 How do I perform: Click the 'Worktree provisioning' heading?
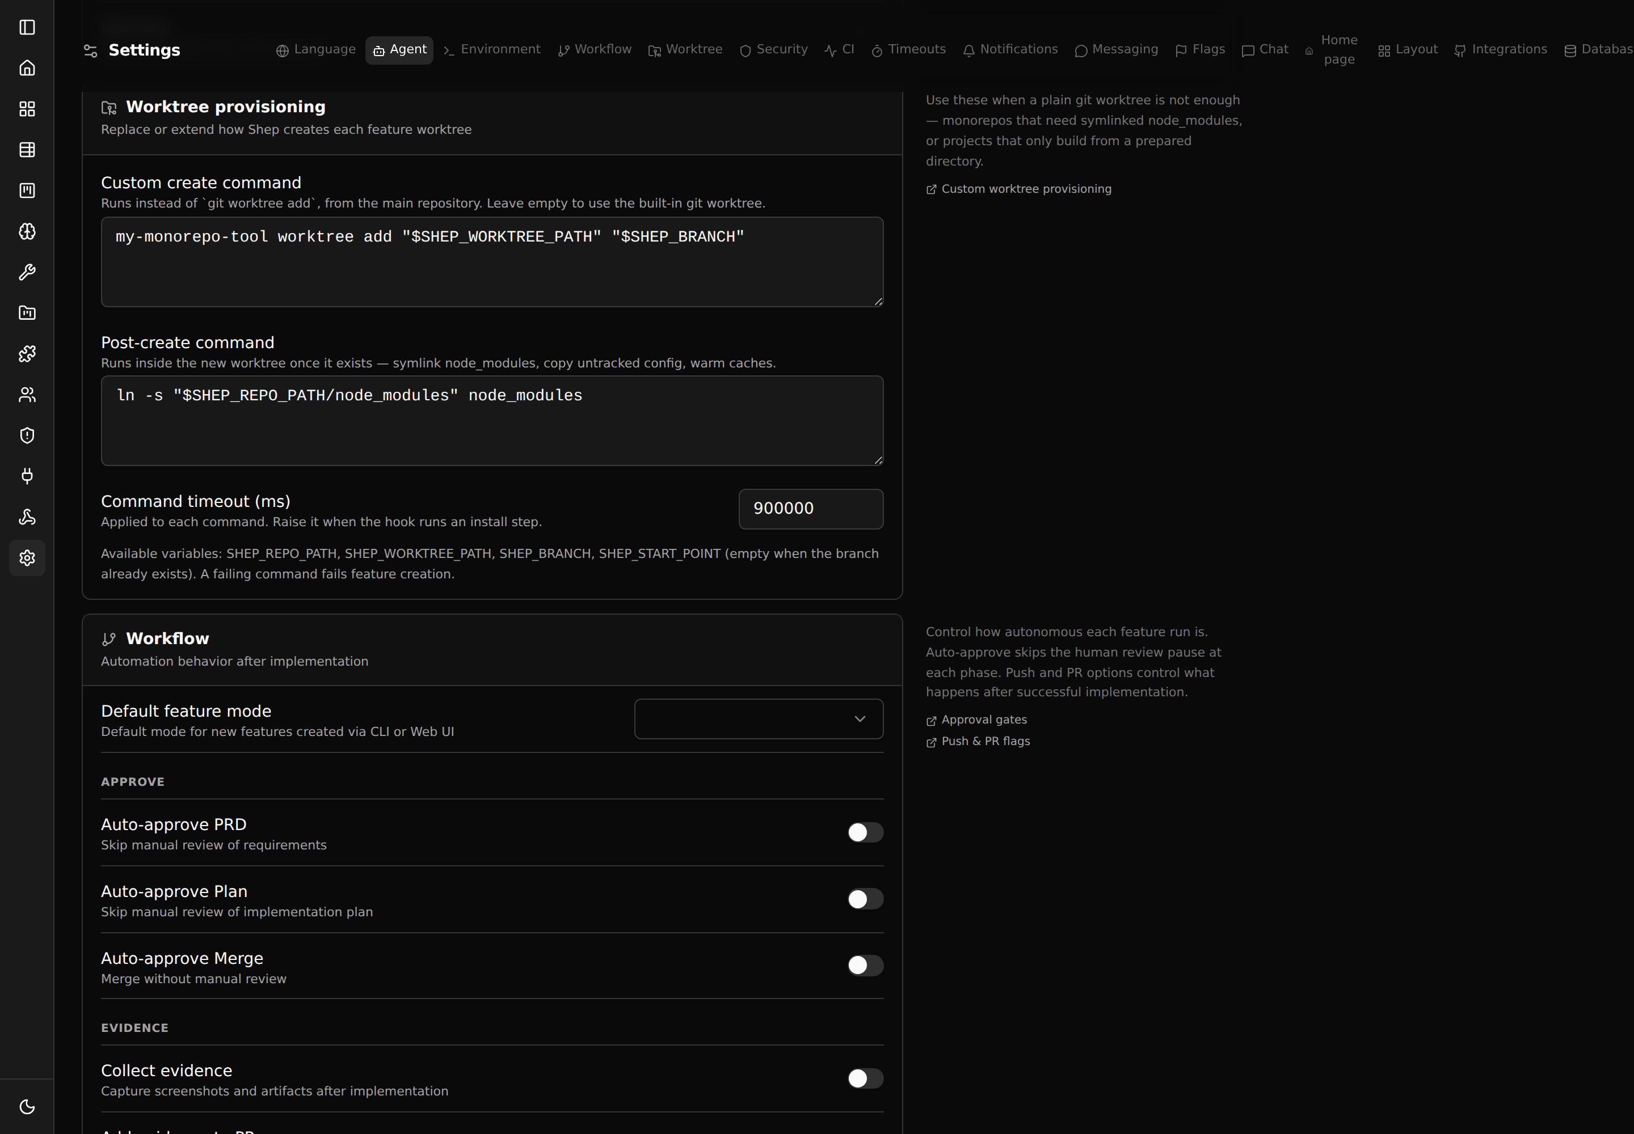tap(225, 107)
